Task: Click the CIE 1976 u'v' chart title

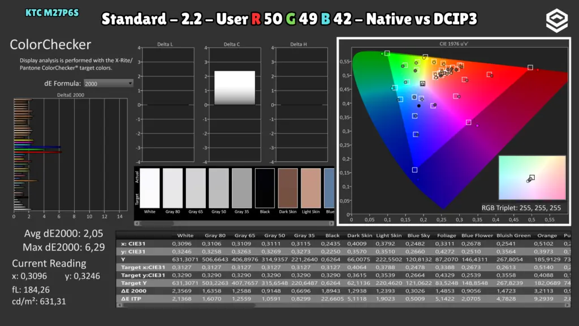Action: point(453,44)
